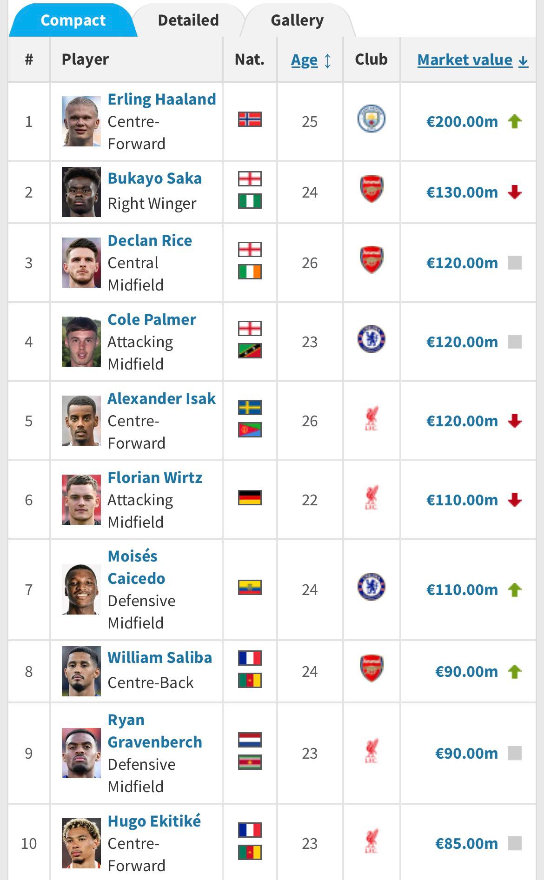Open Declan Rice player profile link
Viewport: 544px width, 880px height.
(150, 241)
